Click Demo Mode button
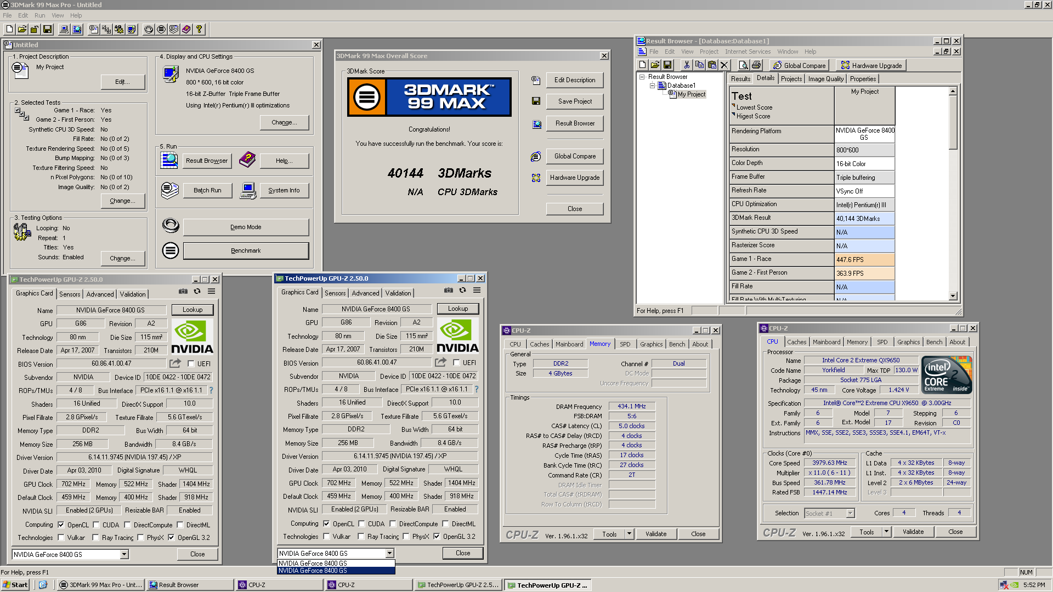The height and width of the screenshot is (592, 1053). [246, 227]
